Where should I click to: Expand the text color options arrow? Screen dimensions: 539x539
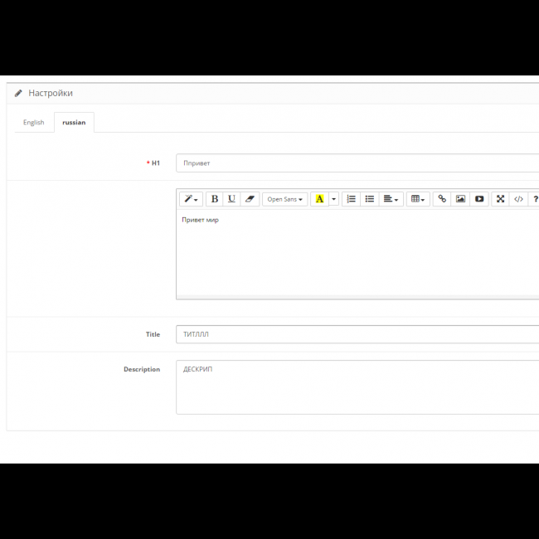pos(334,199)
